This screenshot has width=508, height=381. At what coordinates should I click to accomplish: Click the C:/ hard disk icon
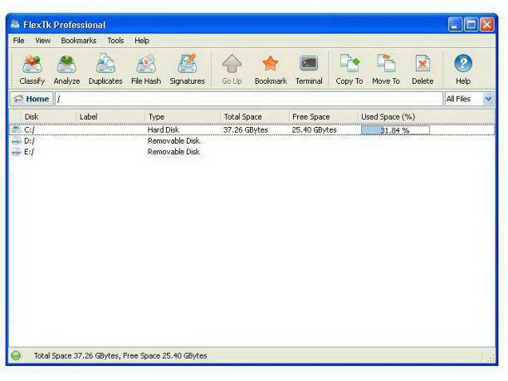(17, 129)
